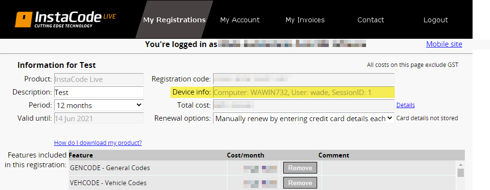Remove the GENCODE General Codes feature
The height and width of the screenshot is (190, 490).
pyautogui.click(x=300, y=168)
